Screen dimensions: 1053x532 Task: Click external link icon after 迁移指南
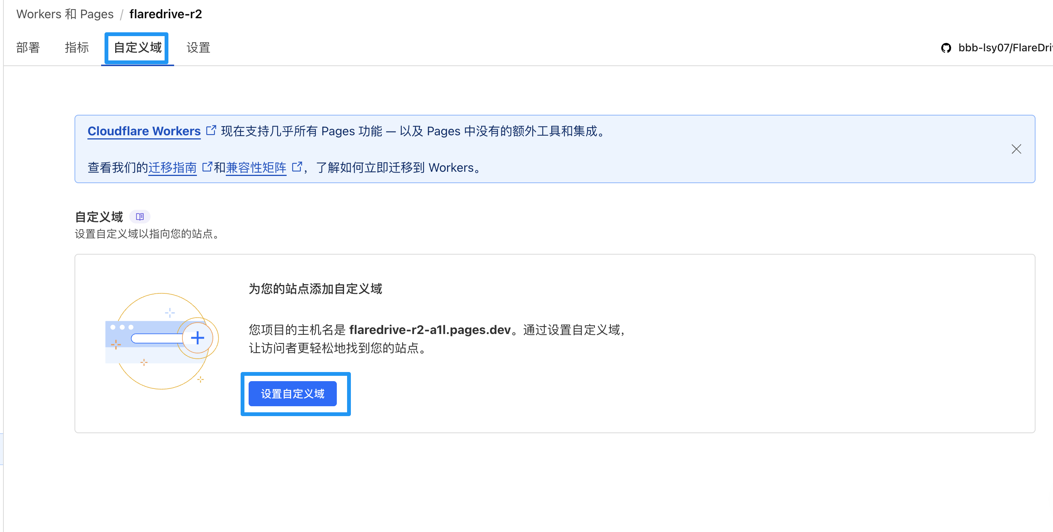[207, 167]
